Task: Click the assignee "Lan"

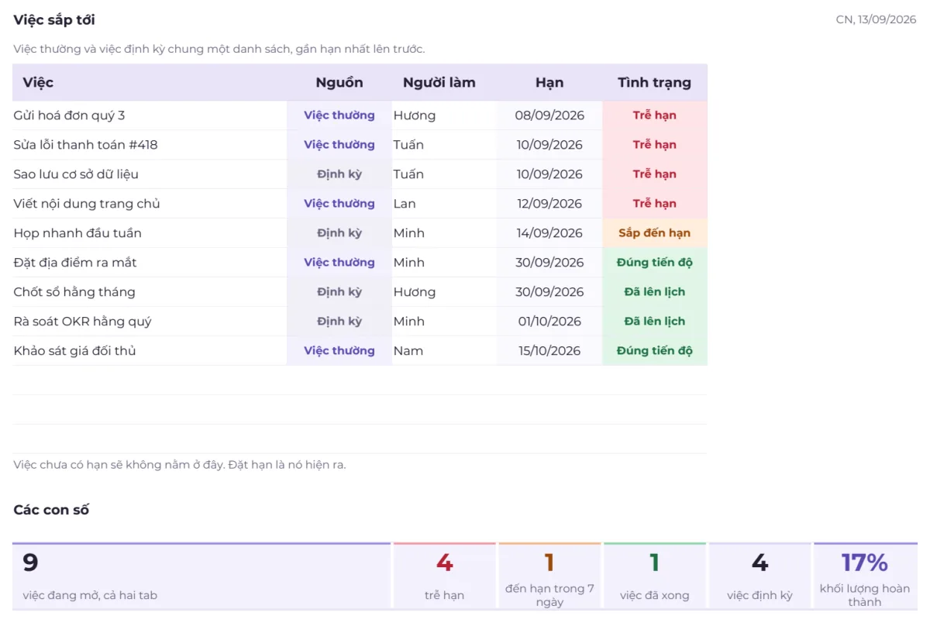Action: click(405, 204)
